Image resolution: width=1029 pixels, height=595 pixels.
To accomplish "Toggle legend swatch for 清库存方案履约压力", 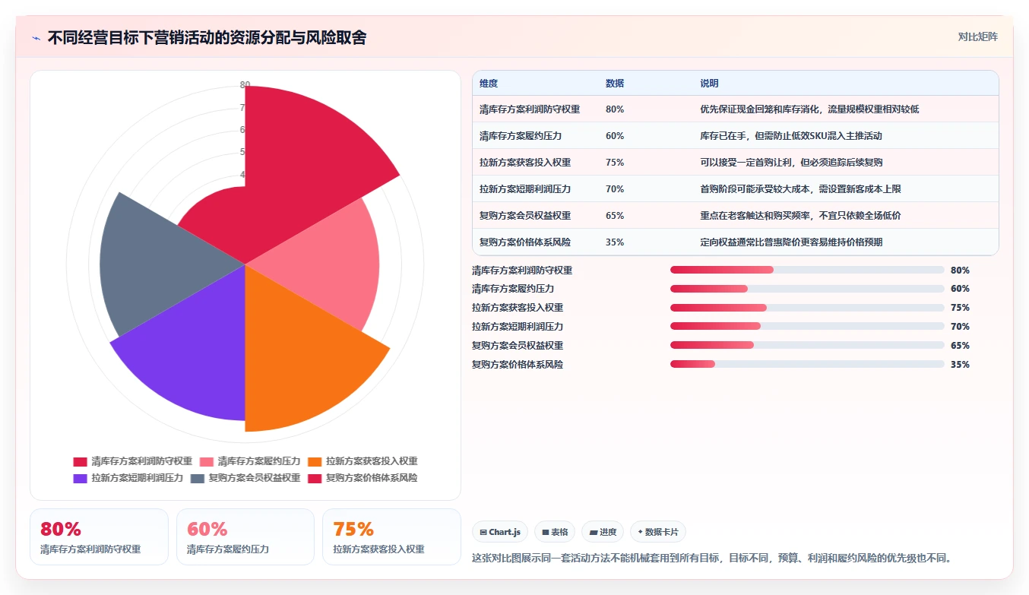I will coord(207,461).
